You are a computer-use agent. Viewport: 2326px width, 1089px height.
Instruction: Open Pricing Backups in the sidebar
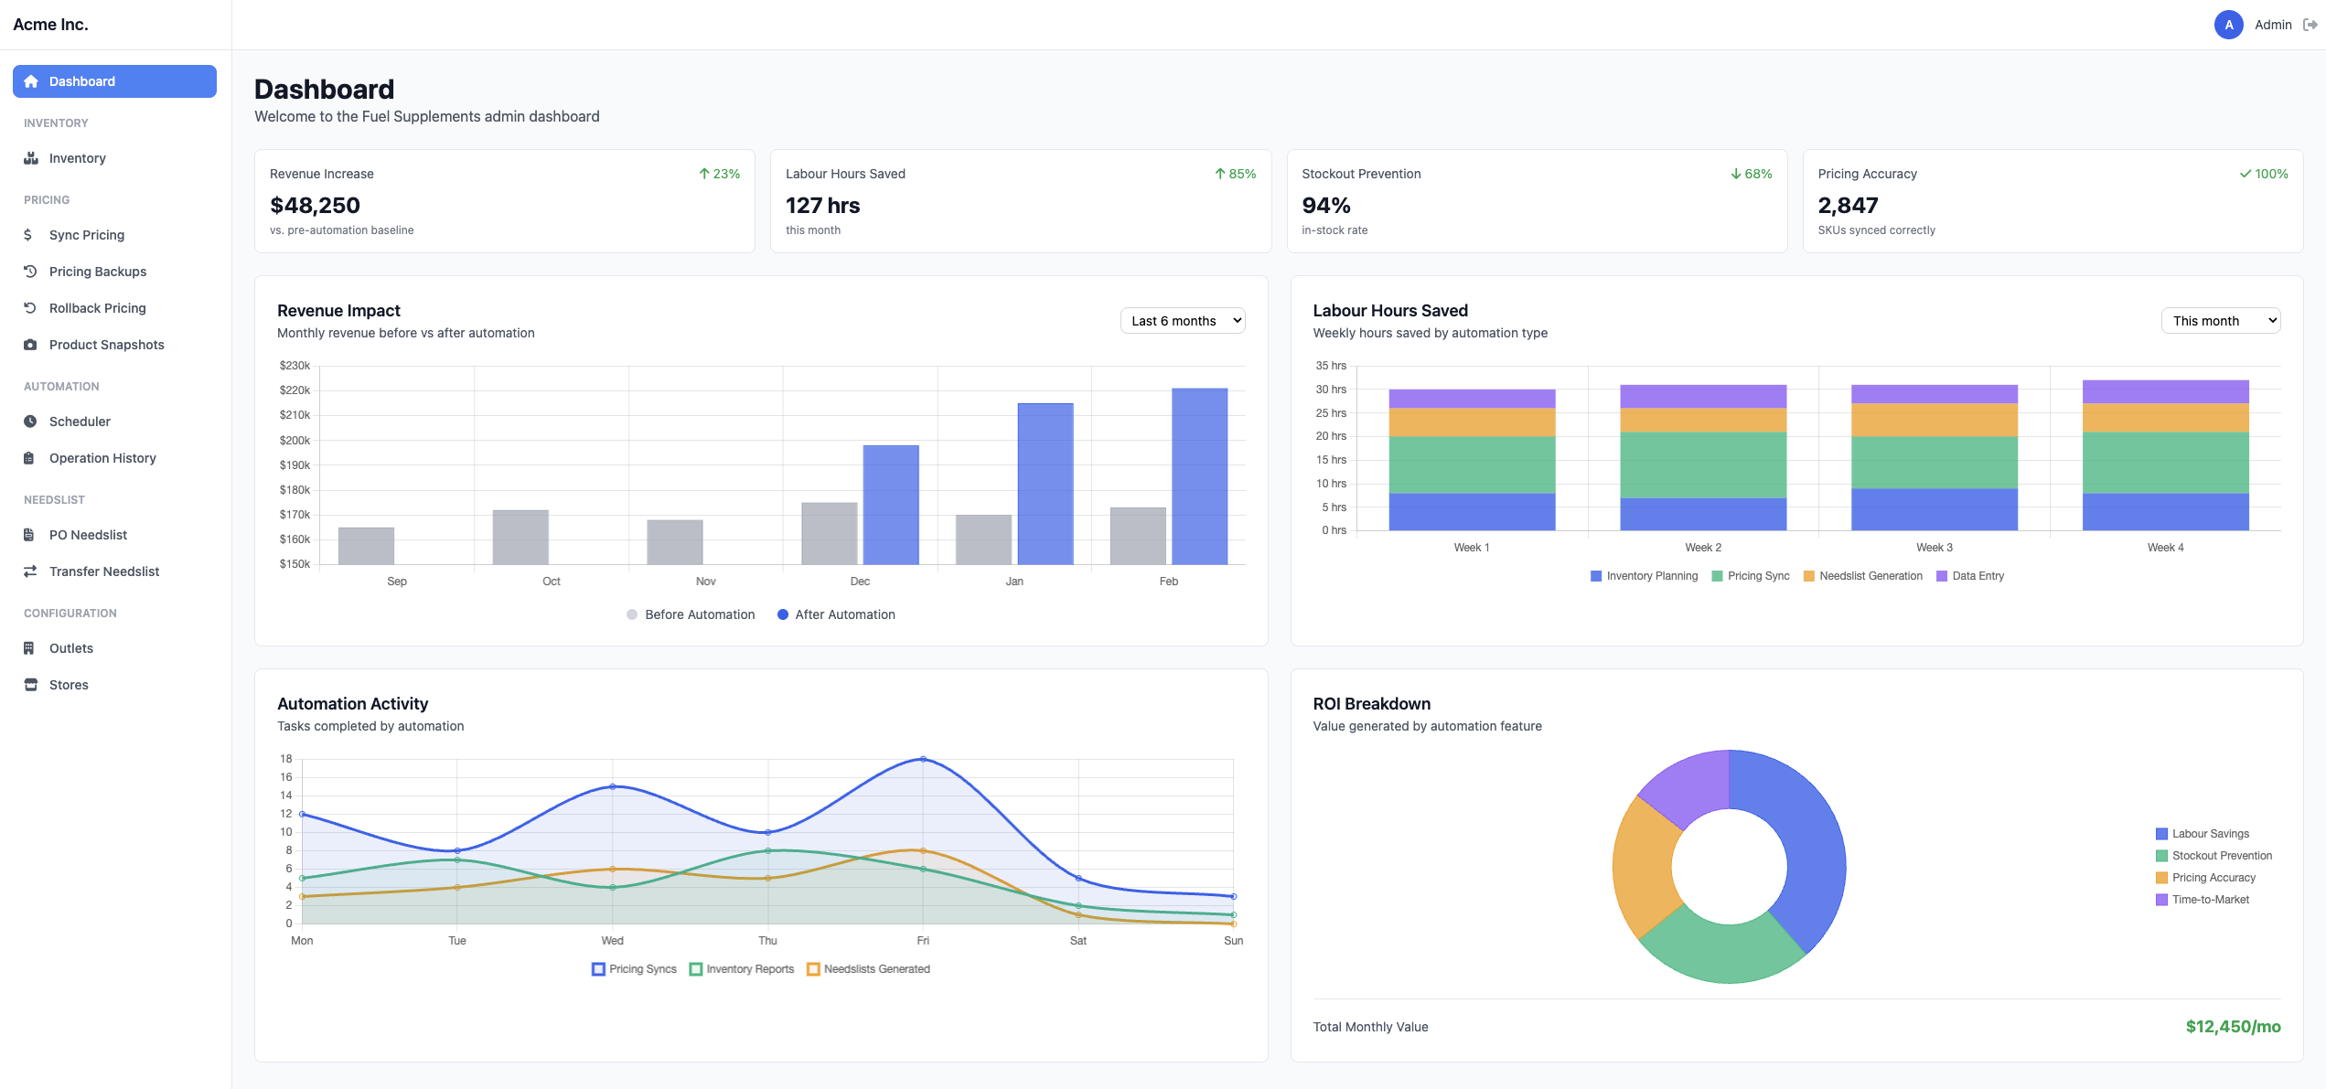[98, 271]
